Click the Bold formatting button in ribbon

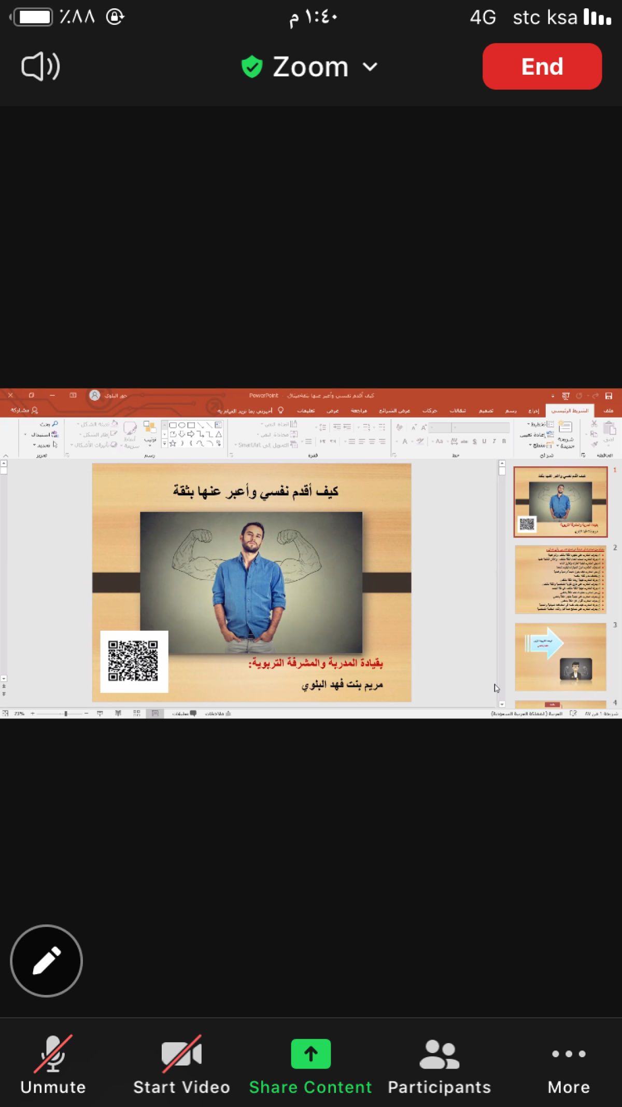(x=504, y=441)
